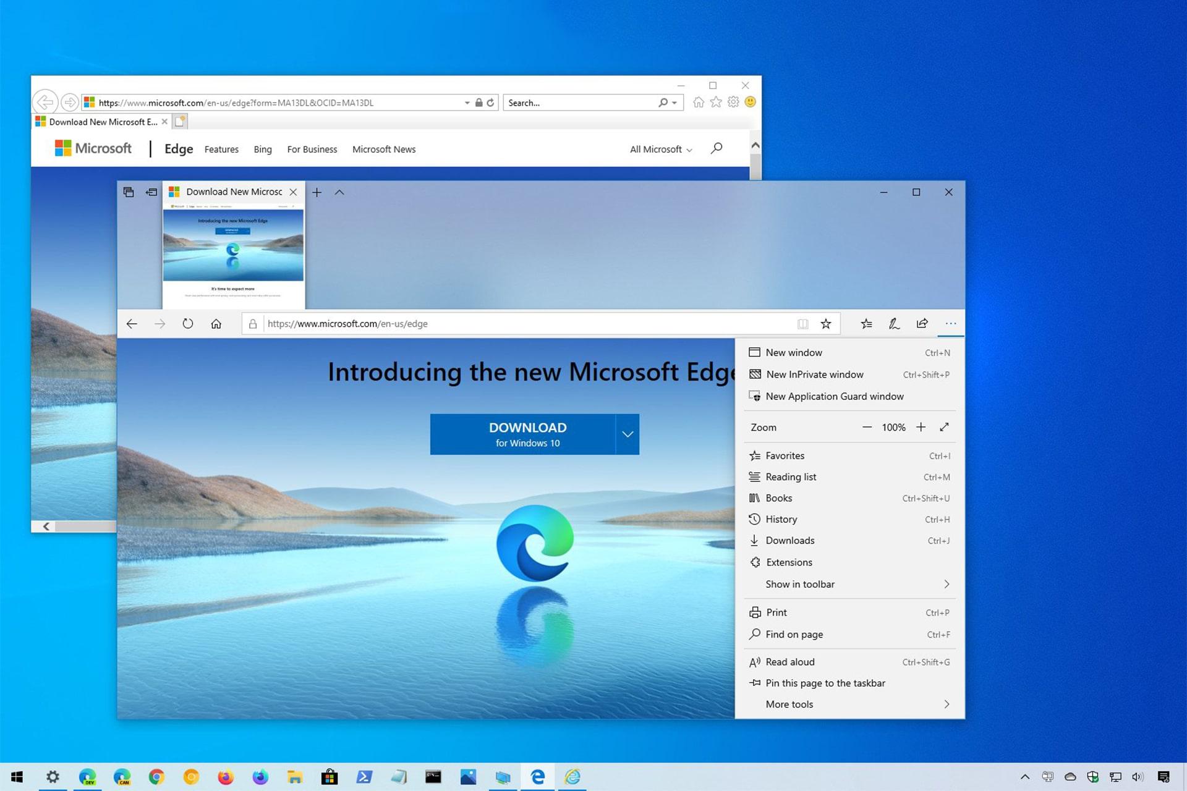Open the Favorites hub icon in Edge toolbar
Image resolution: width=1187 pixels, height=791 pixels.
click(x=867, y=324)
